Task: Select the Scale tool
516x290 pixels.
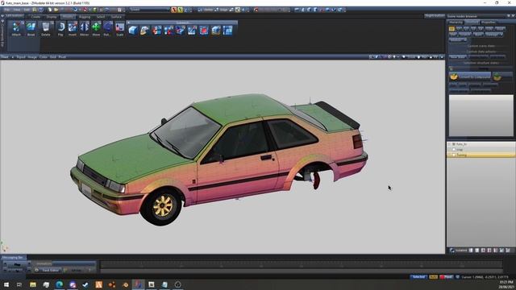Action: [120, 29]
